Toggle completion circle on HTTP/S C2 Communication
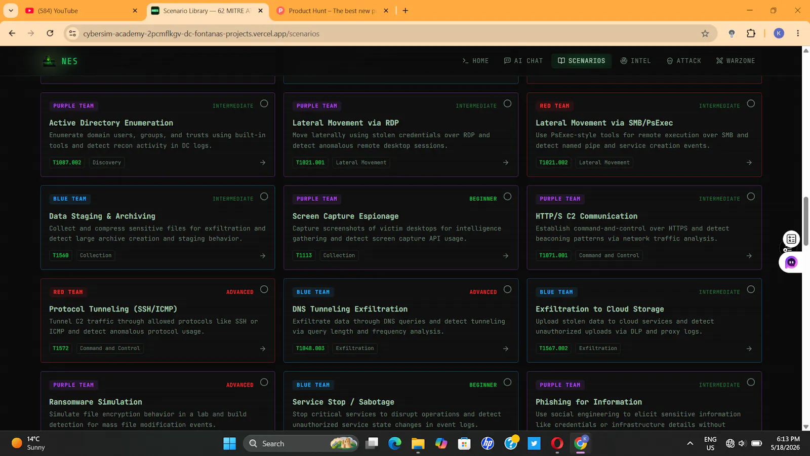The image size is (810, 456). 751,197
